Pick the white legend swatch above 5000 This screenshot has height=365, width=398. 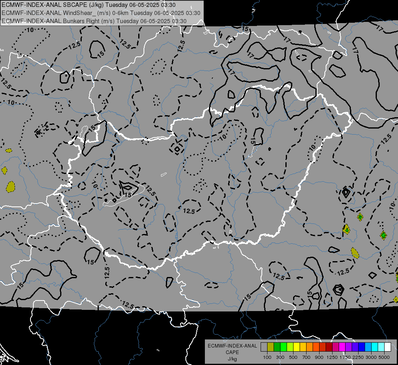coord(387,347)
